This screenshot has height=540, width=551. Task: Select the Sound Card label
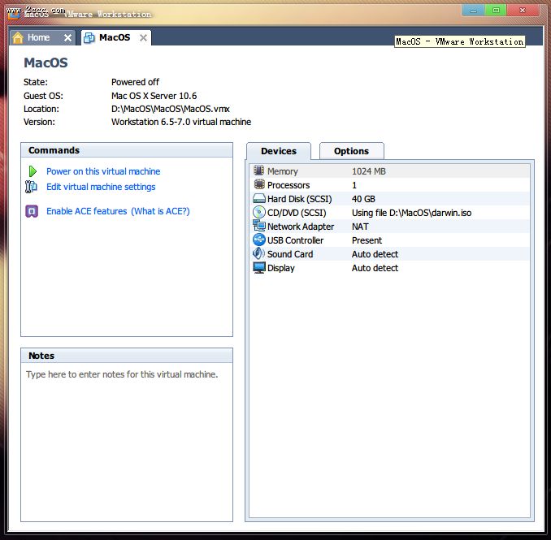coord(290,254)
